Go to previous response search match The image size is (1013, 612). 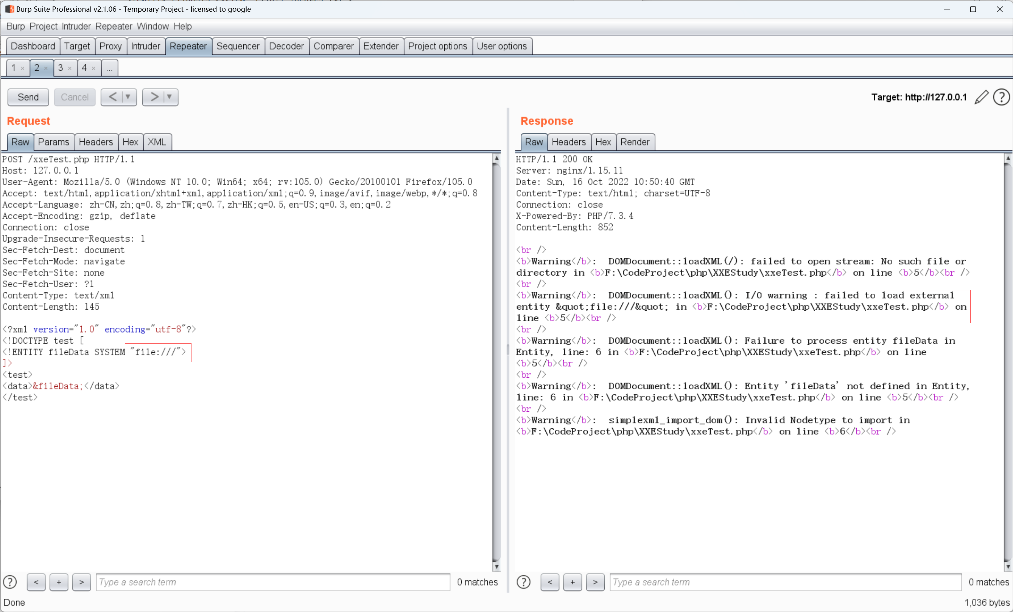click(550, 582)
